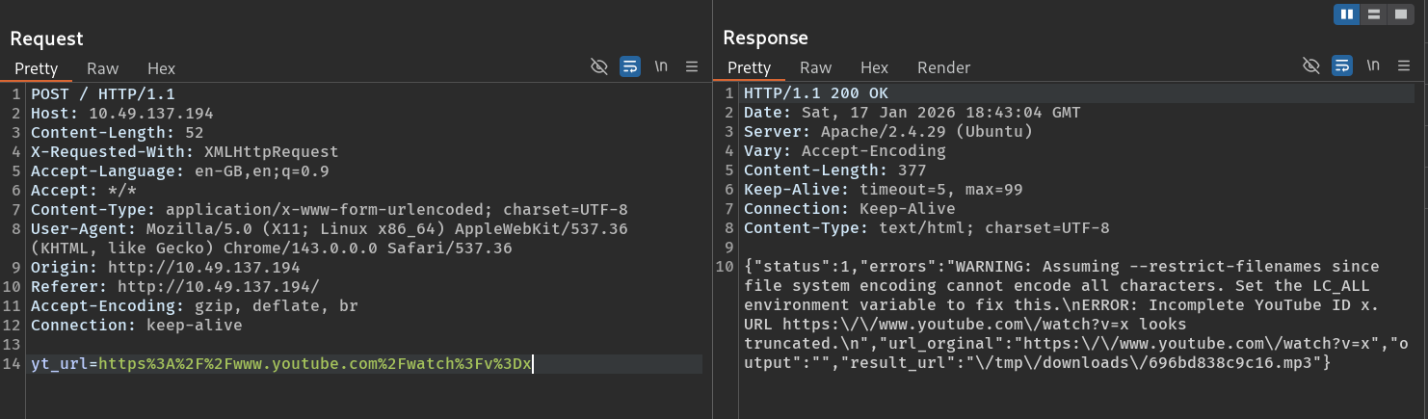Toggle word wrap icon in Request panel

pos(629,66)
